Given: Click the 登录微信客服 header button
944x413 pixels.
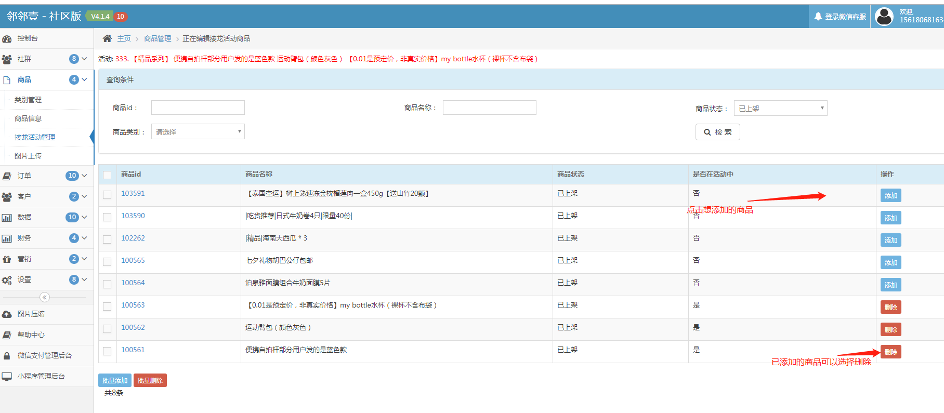Looking at the screenshot, I should point(840,17).
